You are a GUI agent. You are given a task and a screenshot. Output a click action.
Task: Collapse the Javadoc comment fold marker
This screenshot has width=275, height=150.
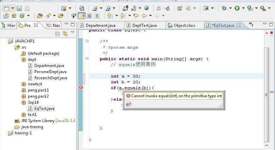[87, 41]
